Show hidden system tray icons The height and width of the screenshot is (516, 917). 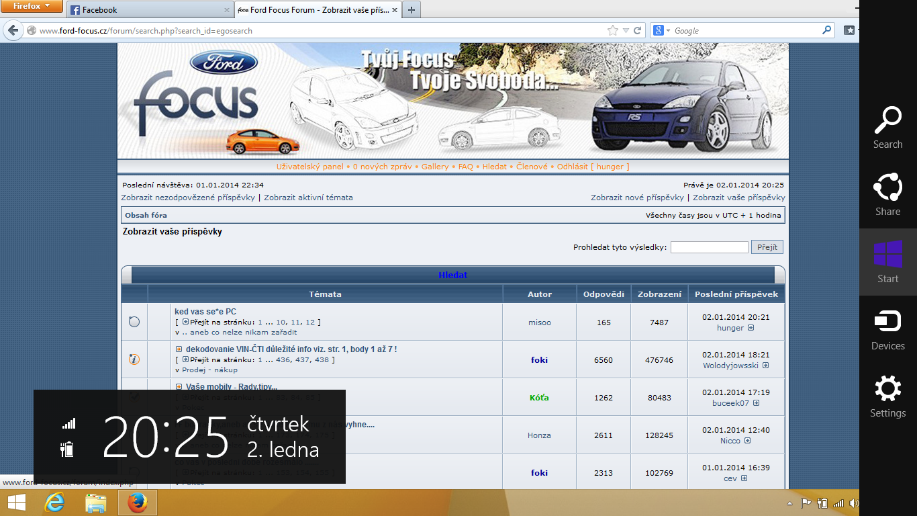click(789, 503)
